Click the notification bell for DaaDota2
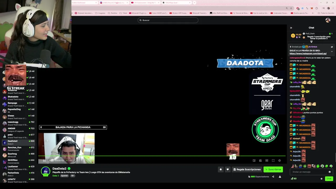Viewport: 336px width, 189px height. 220,170
